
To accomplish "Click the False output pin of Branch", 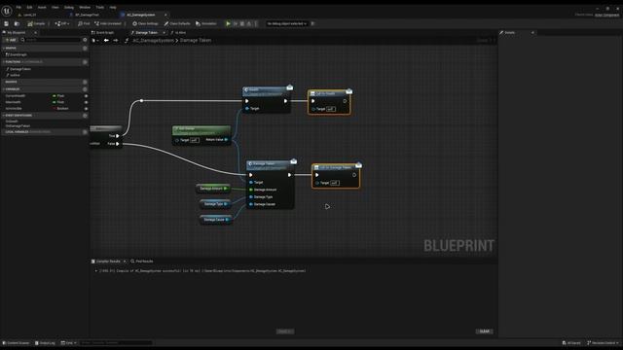I will pyautogui.click(x=117, y=144).
